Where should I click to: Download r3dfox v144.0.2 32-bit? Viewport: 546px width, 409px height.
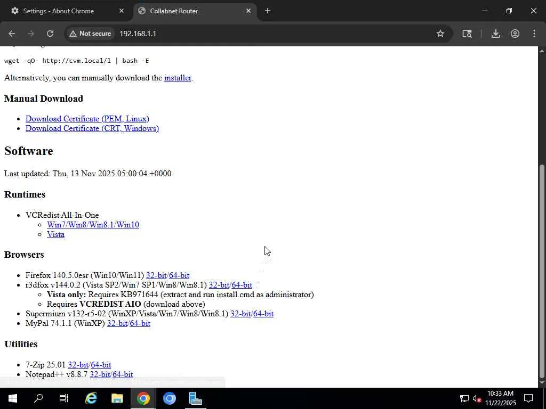[219, 285]
